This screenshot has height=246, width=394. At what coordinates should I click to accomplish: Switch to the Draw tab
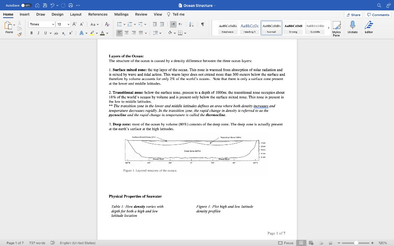40,14
